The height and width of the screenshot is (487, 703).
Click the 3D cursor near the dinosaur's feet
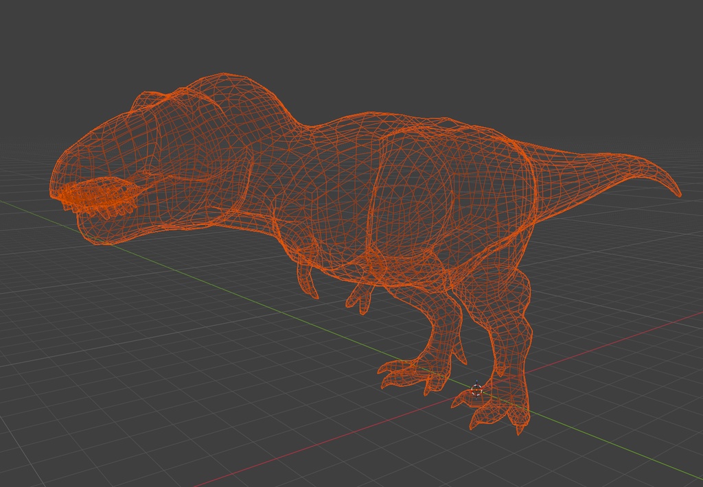(x=476, y=390)
